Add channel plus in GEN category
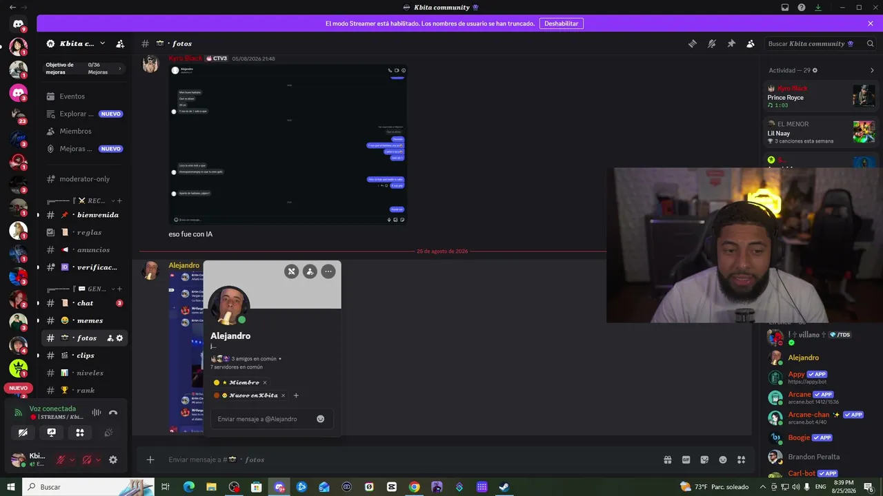883x496 pixels. 119,289
